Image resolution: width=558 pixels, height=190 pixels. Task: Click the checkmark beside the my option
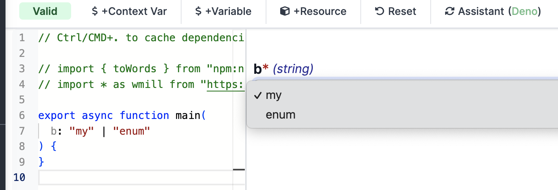click(x=258, y=95)
